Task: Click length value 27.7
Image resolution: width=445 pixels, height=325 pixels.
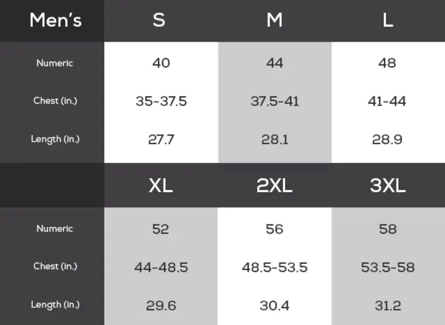Action: click(x=161, y=140)
